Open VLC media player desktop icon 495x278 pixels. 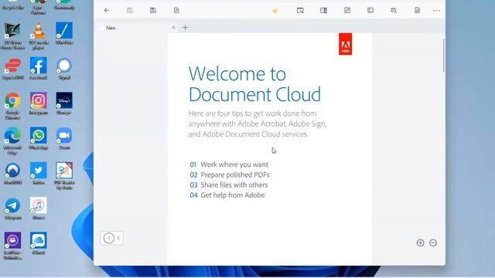tap(38, 36)
